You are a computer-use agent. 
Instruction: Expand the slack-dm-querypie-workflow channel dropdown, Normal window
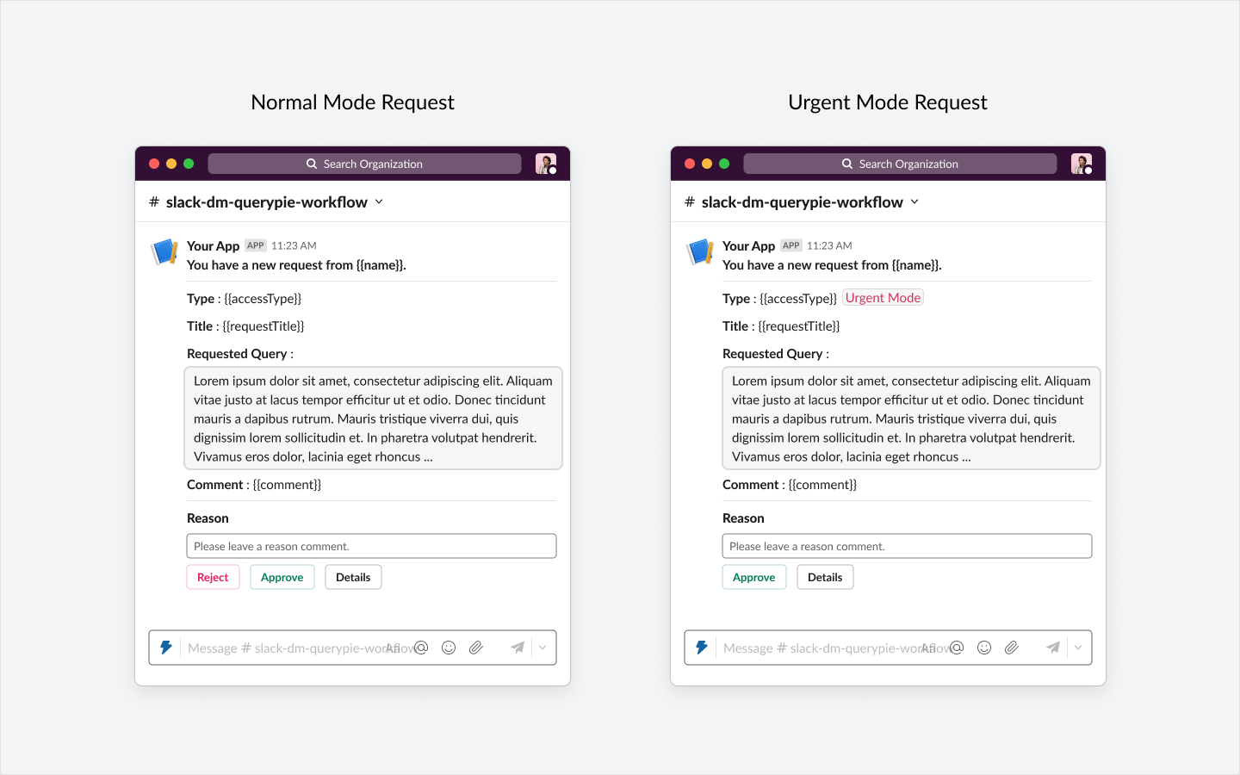(377, 201)
